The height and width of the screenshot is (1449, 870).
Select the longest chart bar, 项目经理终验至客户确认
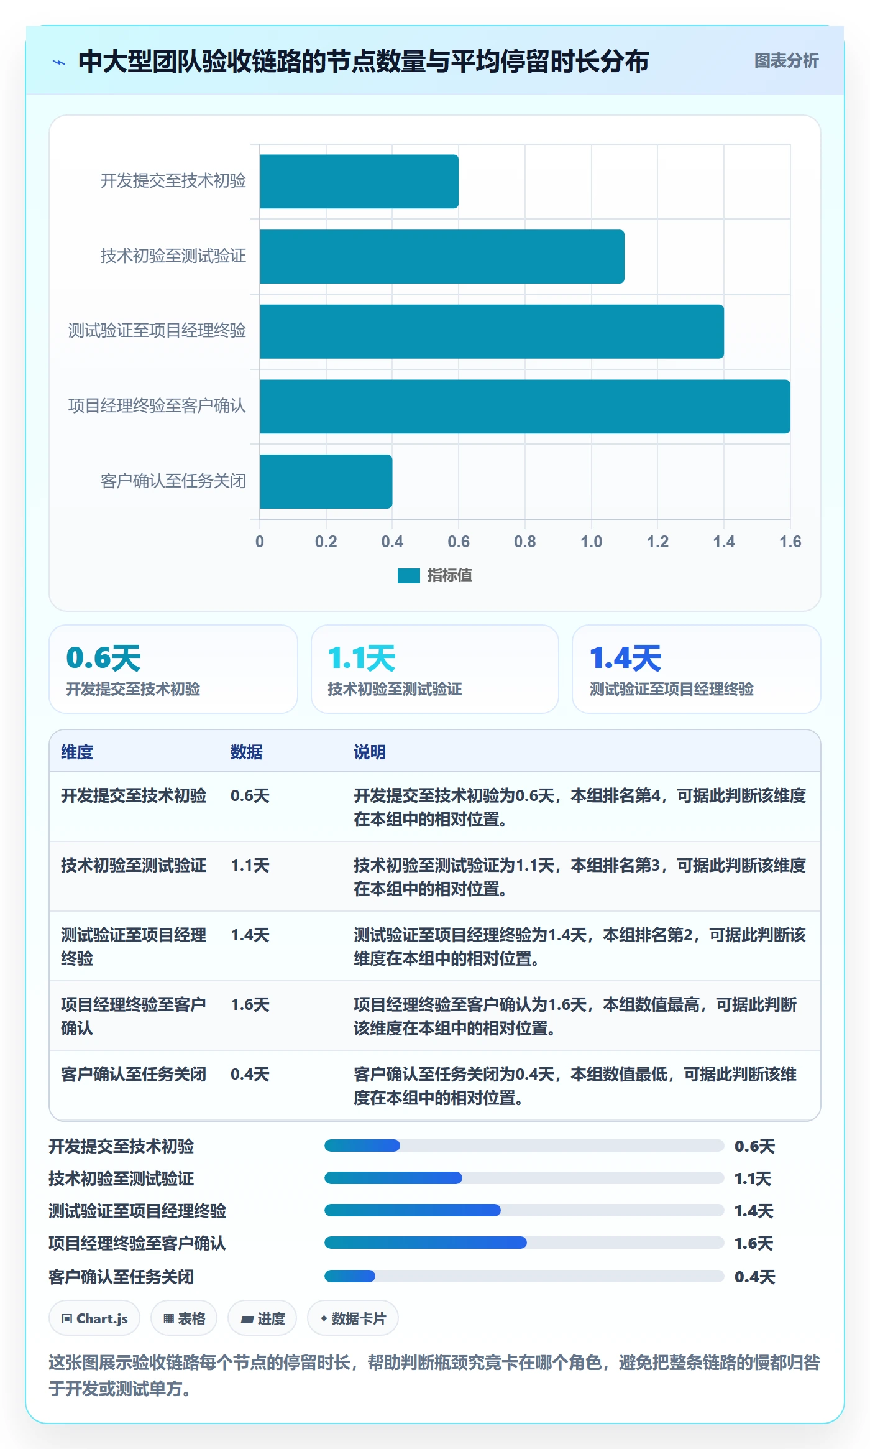pos(525,406)
